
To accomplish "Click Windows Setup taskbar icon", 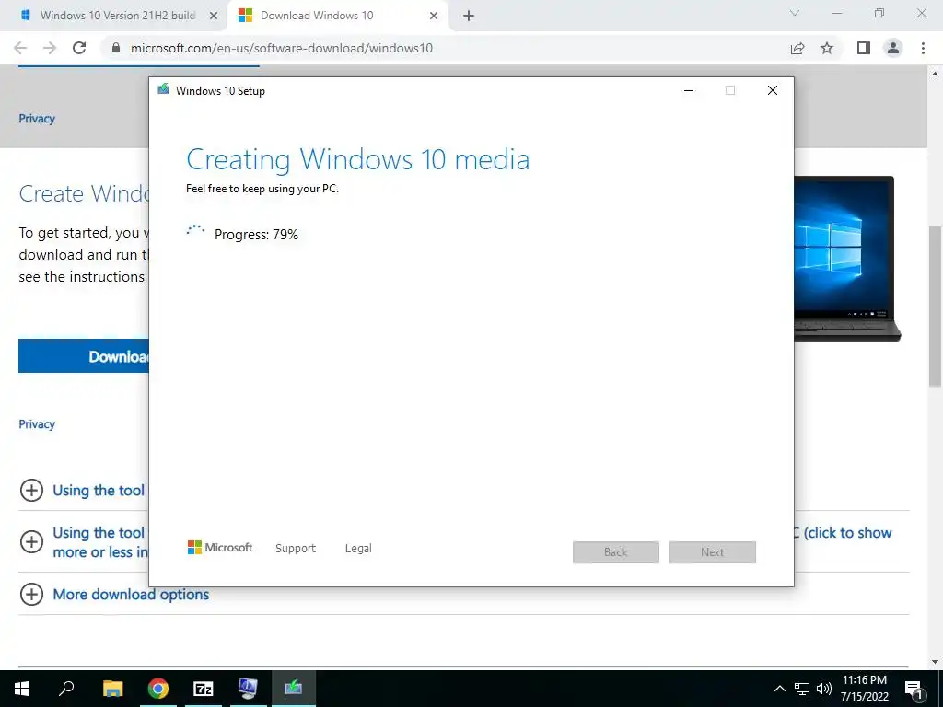I will click(x=294, y=688).
